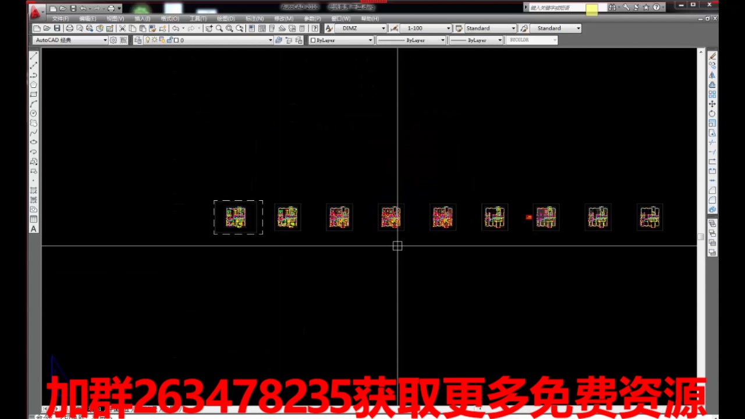
Task: Select the Line tool in draw toolbar
Action: click(x=34, y=56)
